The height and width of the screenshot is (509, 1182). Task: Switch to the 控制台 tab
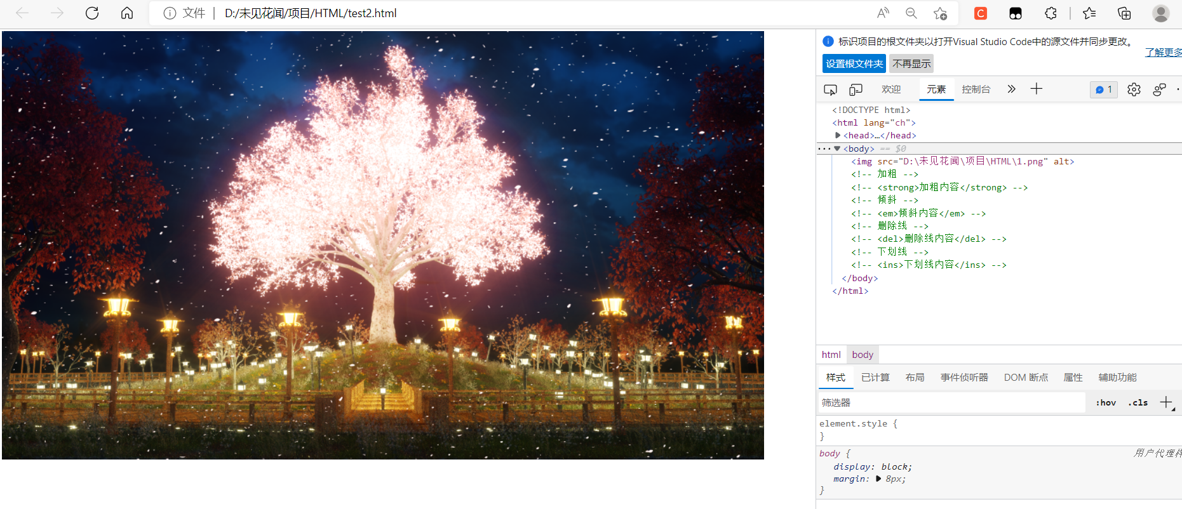976,89
